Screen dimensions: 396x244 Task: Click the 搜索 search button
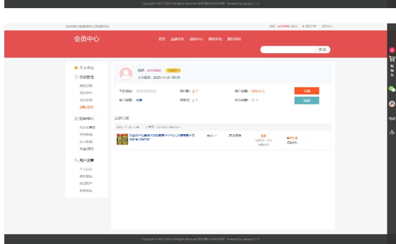click(323, 50)
